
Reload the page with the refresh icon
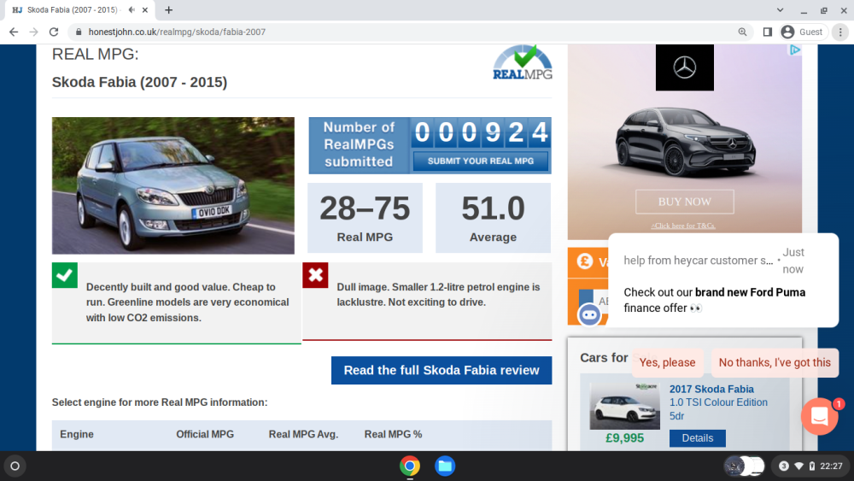(53, 32)
